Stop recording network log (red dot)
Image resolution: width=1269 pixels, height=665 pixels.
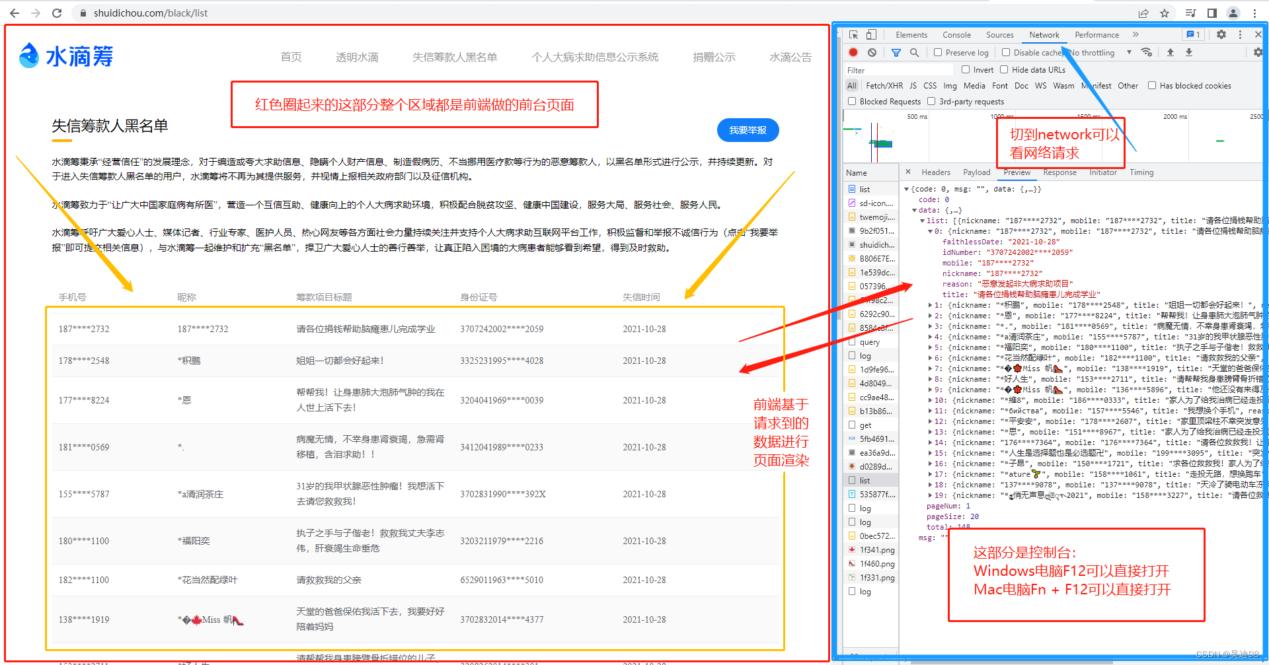pos(853,52)
